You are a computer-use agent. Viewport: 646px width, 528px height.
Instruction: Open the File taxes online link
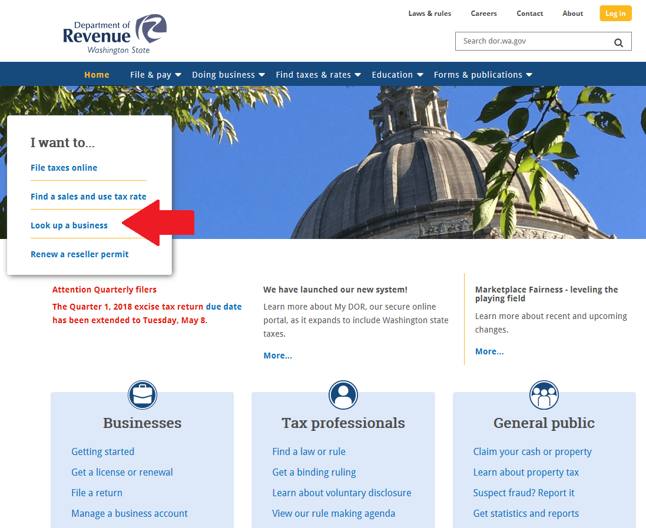tap(64, 168)
